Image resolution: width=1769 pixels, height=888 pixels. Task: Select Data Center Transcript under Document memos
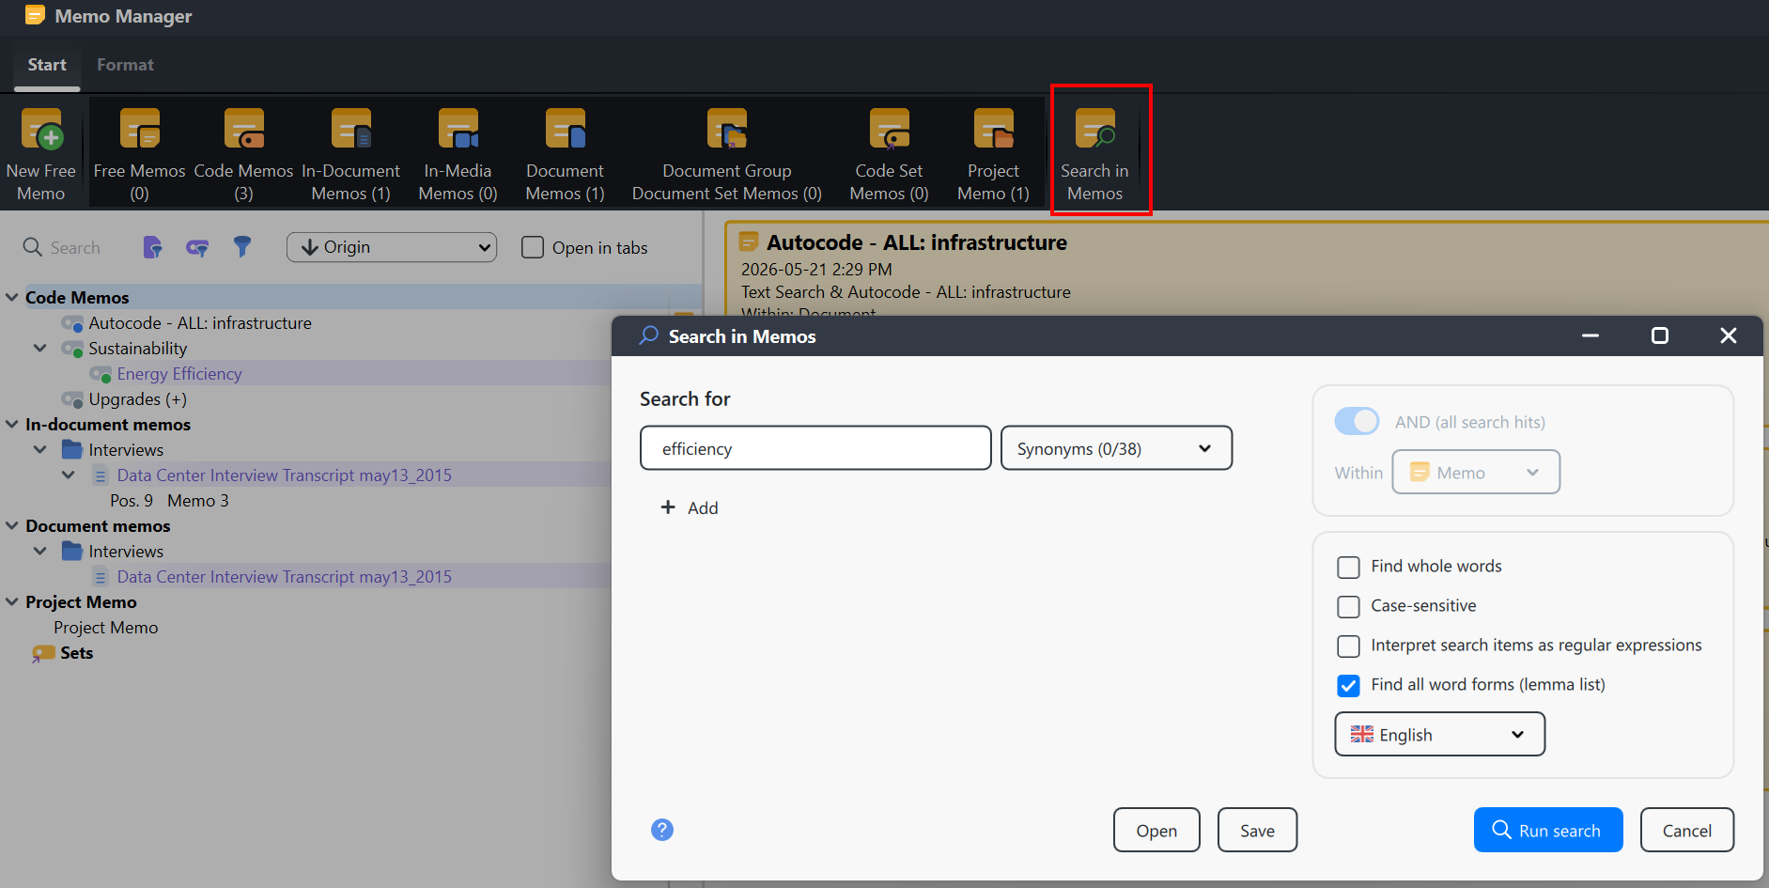coord(284,576)
